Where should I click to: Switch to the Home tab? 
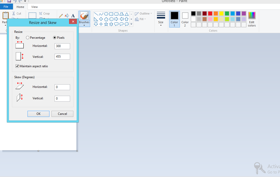tap(20, 7)
